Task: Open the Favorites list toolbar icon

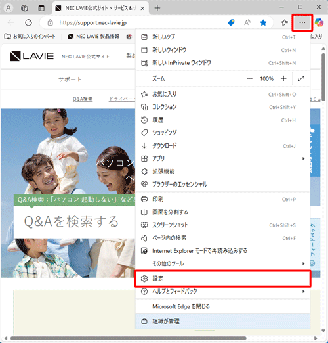Action: (x=284, y=22)
